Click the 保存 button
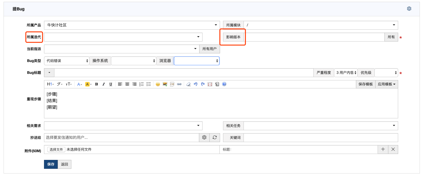 (x=51, y=164)
